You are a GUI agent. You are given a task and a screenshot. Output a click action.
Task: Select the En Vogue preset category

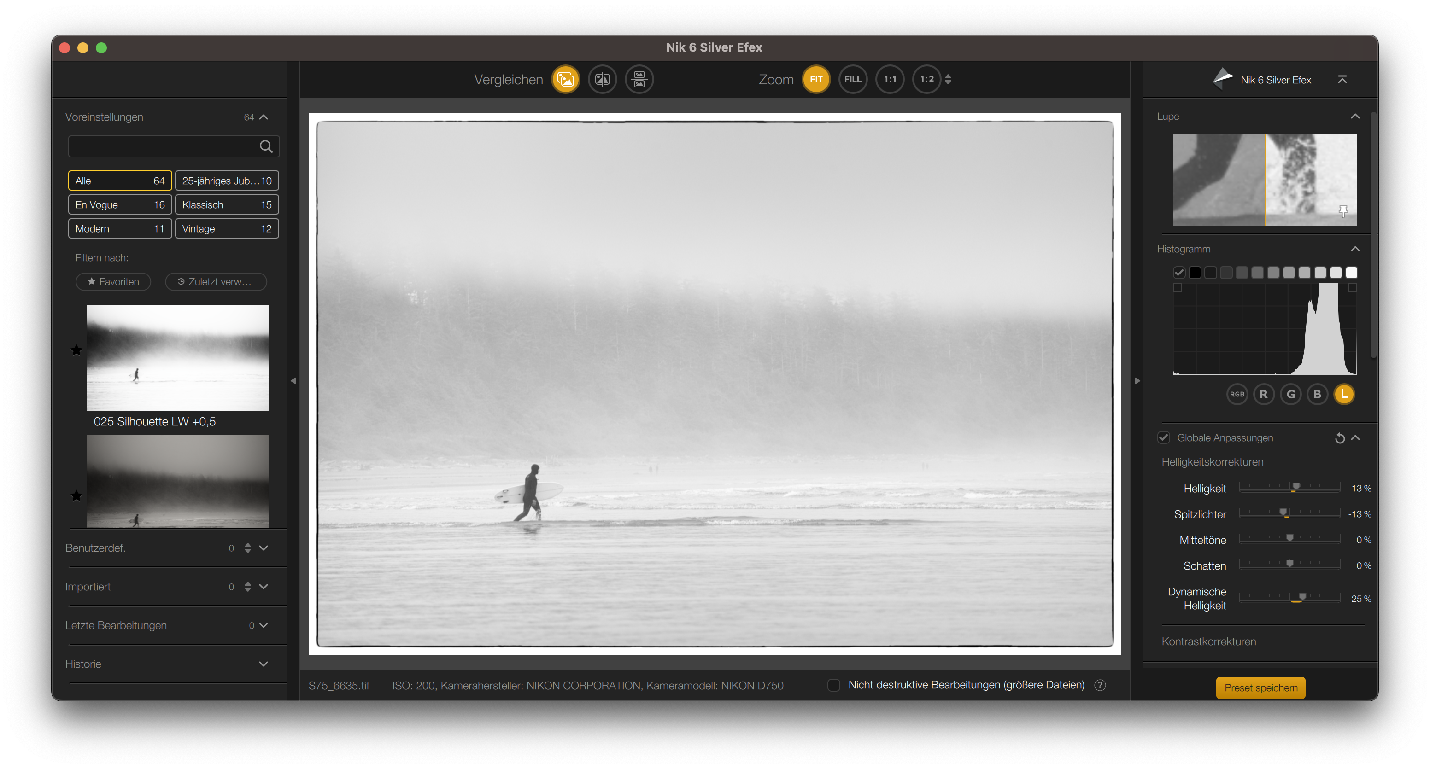[x=119, y=205]
